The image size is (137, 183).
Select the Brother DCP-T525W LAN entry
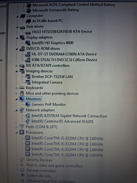coord(52,77)
